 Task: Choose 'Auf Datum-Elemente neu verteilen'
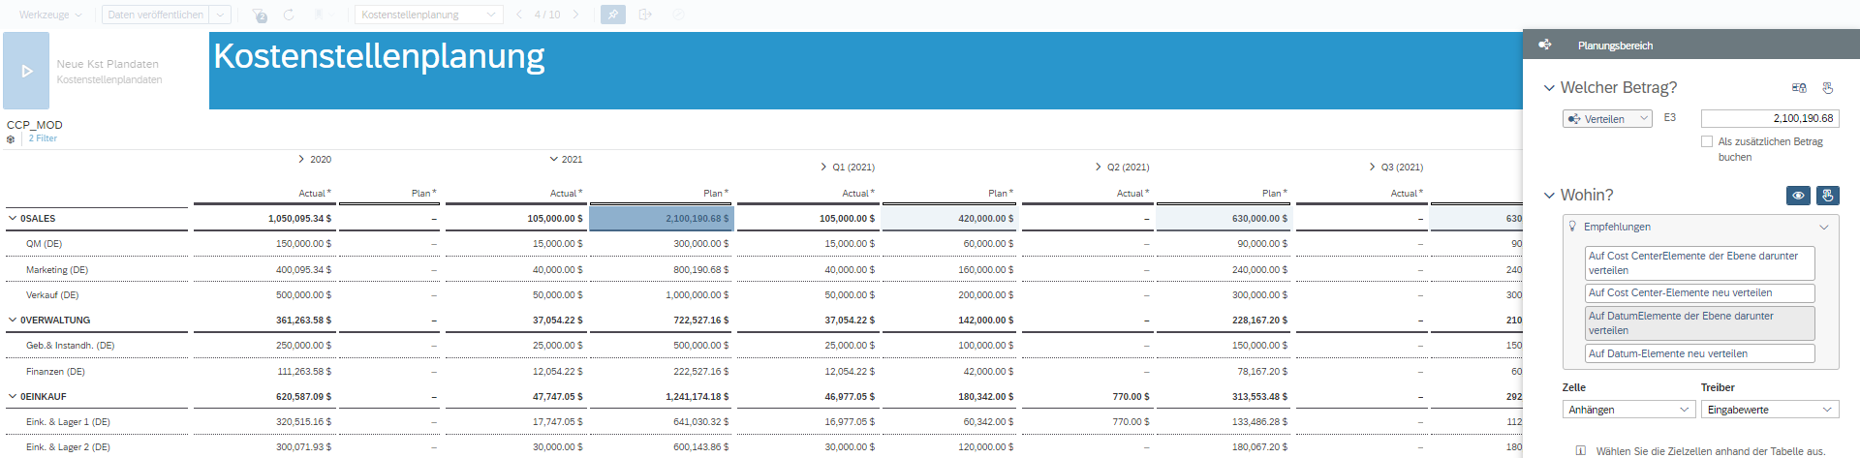coord(1699,353)
